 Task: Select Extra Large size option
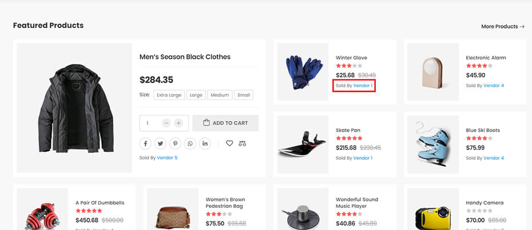click(x=169, y=95)
